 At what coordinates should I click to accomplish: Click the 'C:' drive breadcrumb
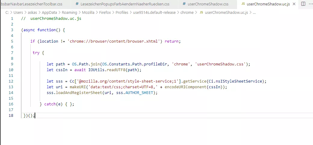[x=7, y=12]
